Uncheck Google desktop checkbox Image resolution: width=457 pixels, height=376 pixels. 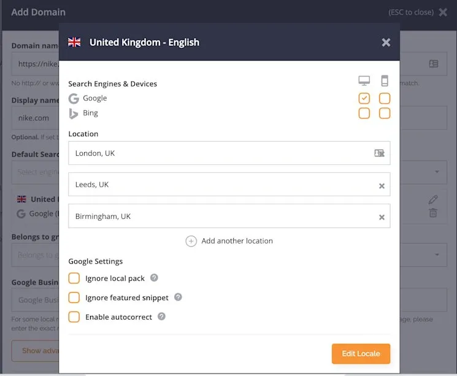point(364,98)
